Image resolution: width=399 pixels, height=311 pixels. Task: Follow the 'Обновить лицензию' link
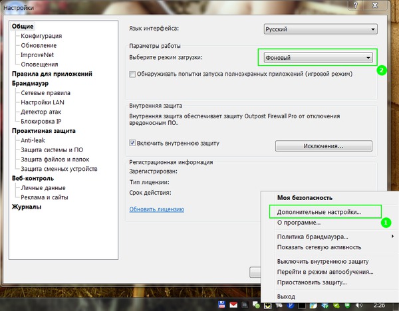point(156,209)
